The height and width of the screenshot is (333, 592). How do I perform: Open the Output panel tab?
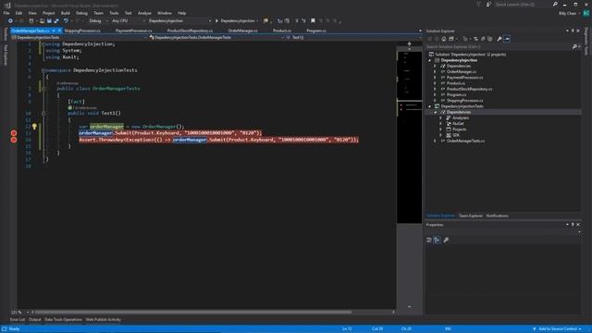35,320
